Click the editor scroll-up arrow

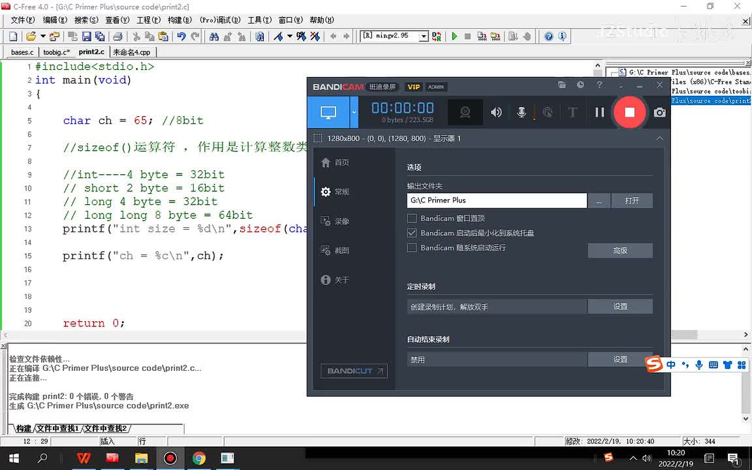[597, 66]
